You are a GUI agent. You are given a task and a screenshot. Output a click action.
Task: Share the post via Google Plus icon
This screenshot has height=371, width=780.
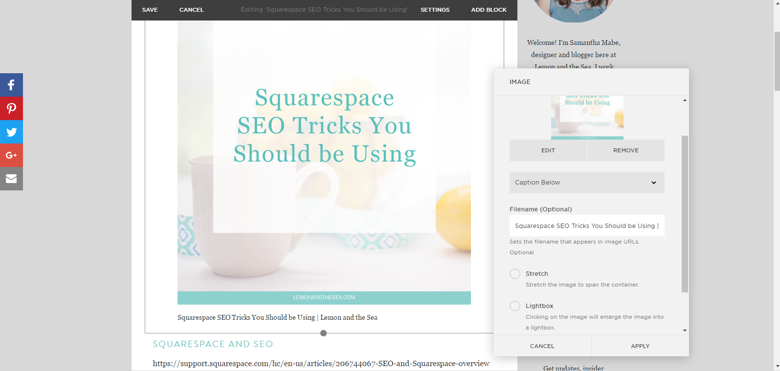[x=11, y=155]
